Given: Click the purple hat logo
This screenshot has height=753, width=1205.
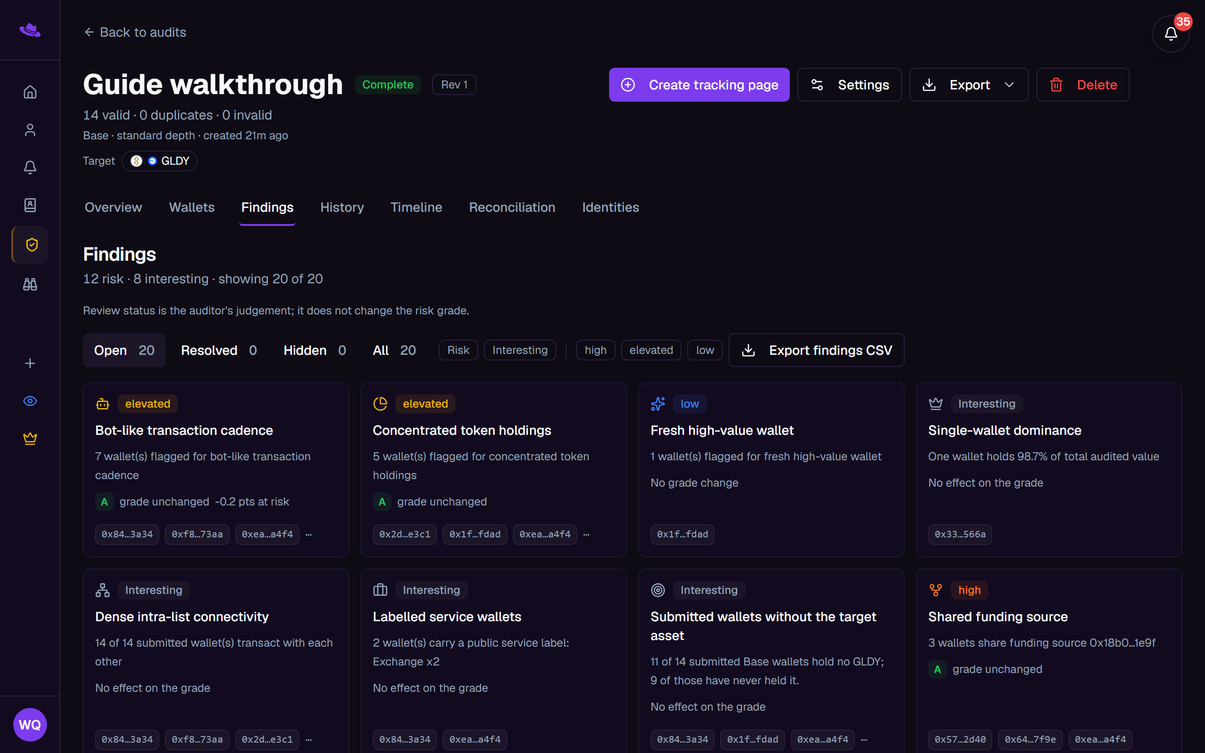Looking at the screenshot, I should click(x=30, y=31).
